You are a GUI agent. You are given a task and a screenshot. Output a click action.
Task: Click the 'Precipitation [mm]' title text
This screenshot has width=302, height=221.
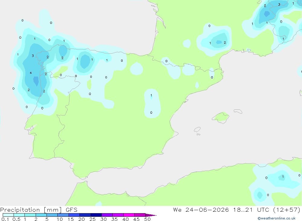[x=31, y=210]
